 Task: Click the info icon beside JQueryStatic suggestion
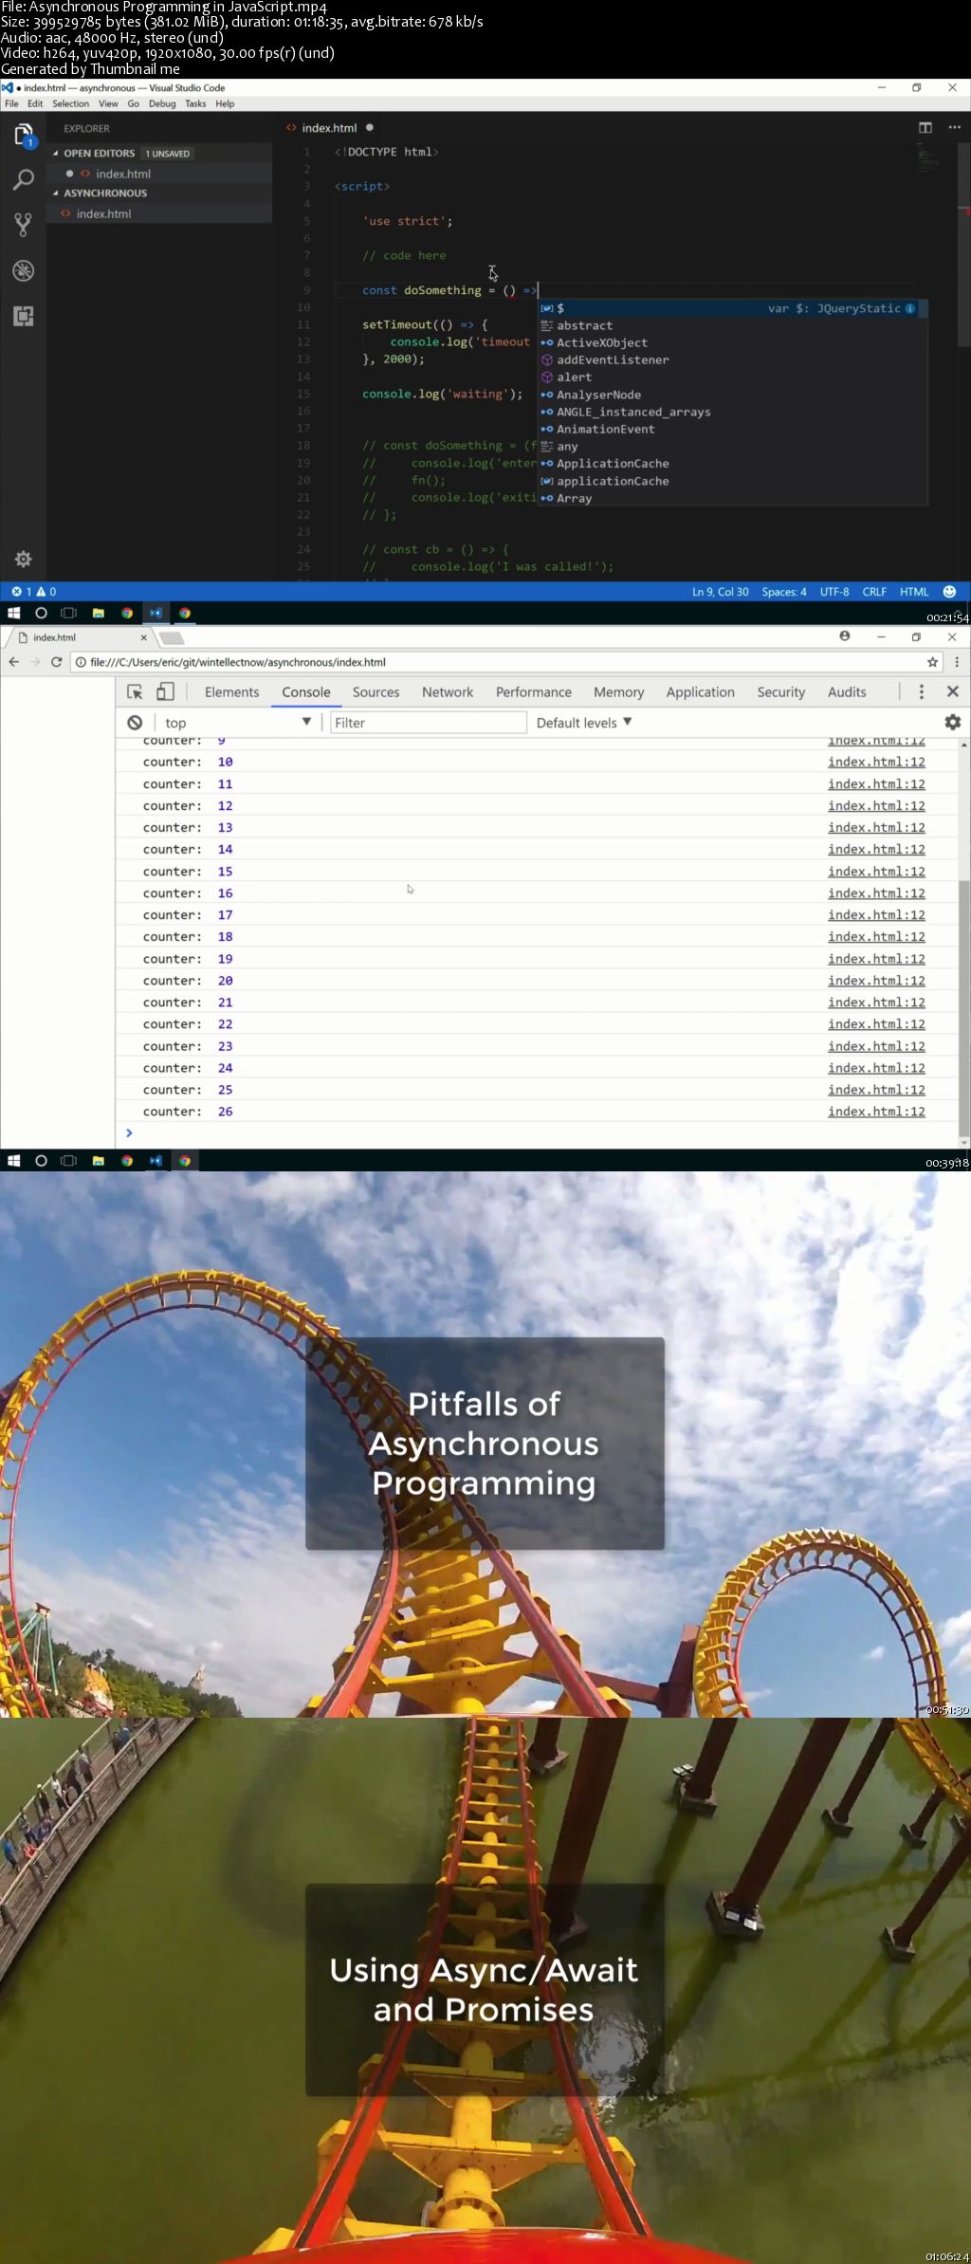tap(910, 308)
